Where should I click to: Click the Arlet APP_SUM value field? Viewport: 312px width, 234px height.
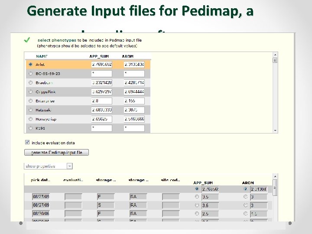102,65
